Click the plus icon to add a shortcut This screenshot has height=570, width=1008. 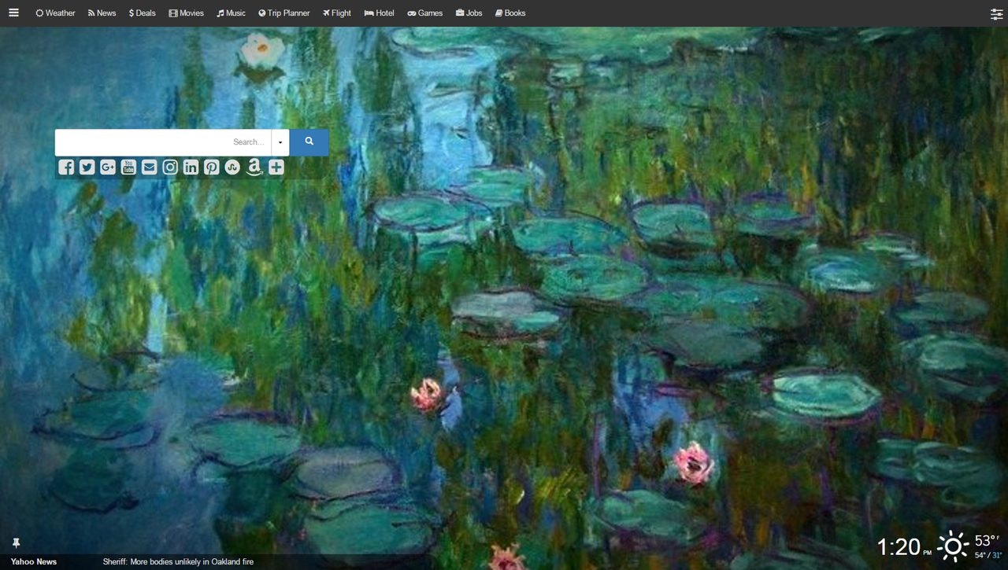point(276,167)
